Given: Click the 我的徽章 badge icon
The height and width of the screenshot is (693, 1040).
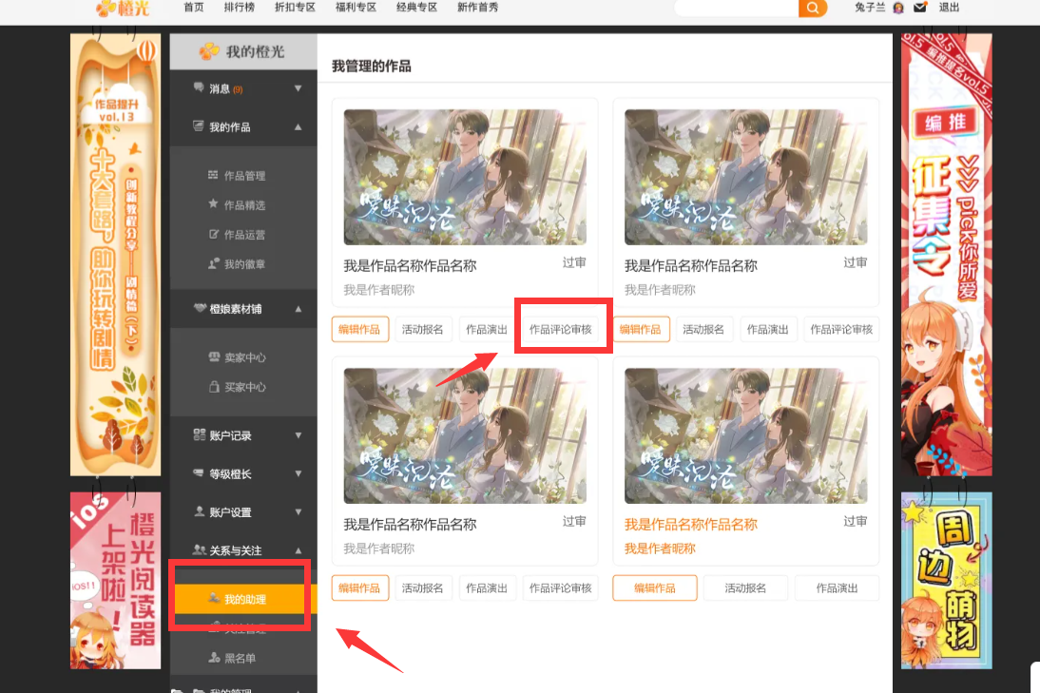Looking at the screenshot, I should point(214,263).
